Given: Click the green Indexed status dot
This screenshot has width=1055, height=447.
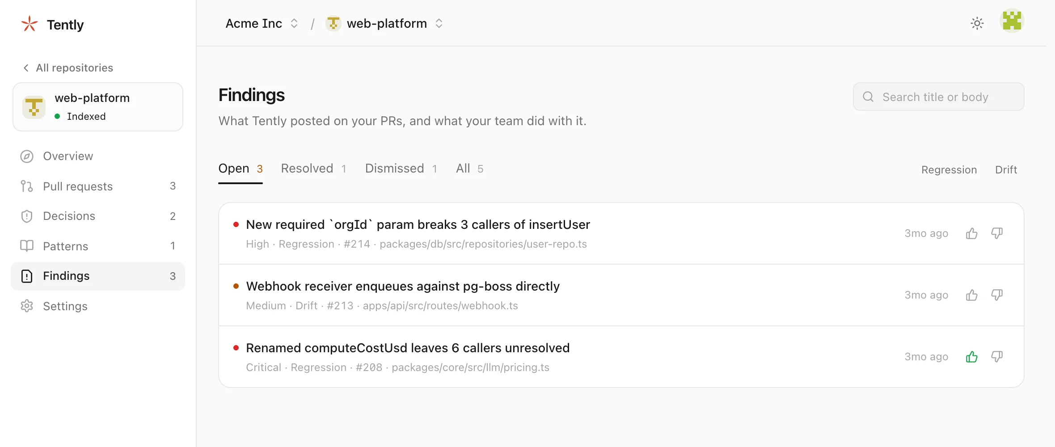Looking at the screenshot, I should (57, 116).
